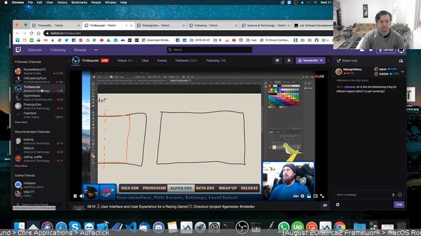The width and height of the screenshot is (421, 236).
Task: Open RocketBeansTV in followed channels
Action: click(39, 71)
